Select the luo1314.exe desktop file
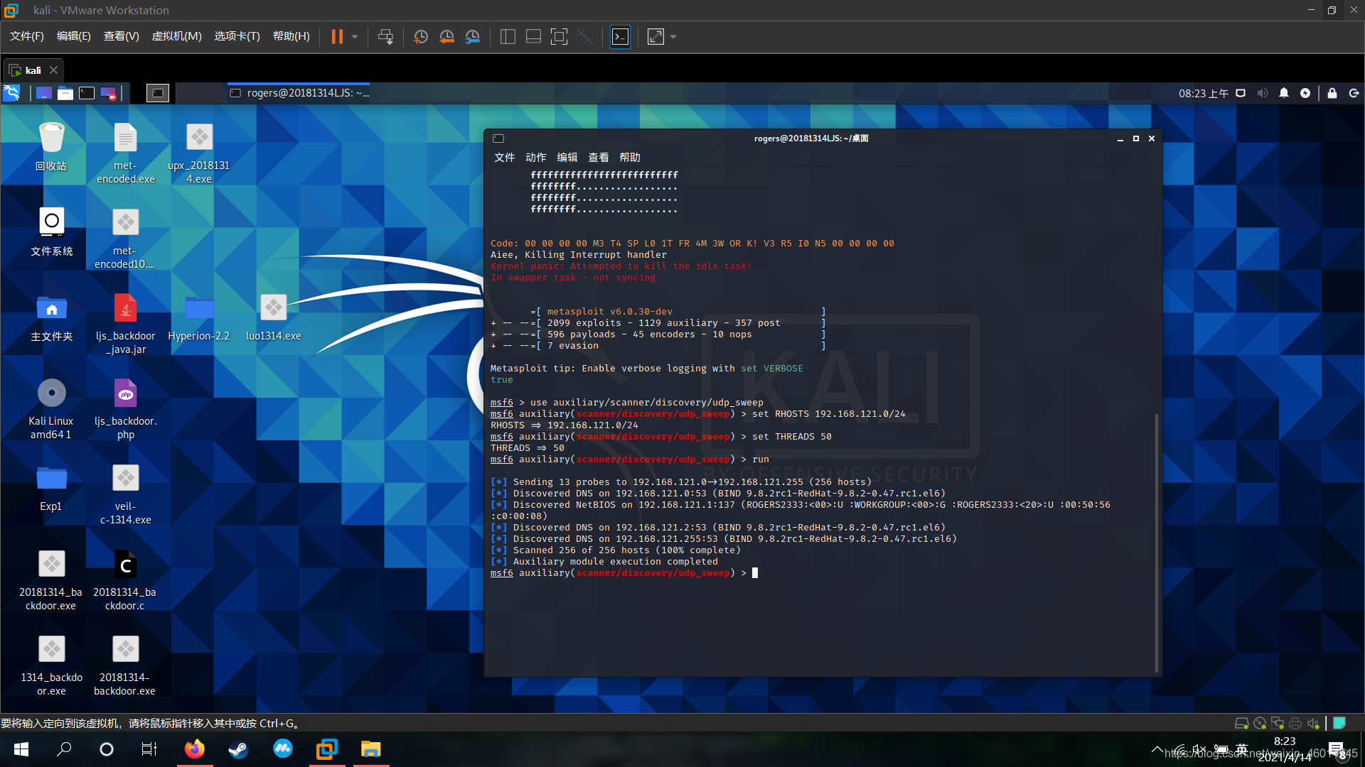The width and height of the screenshot is (1365, 767). pyautogui.click(x=274, y=317)
